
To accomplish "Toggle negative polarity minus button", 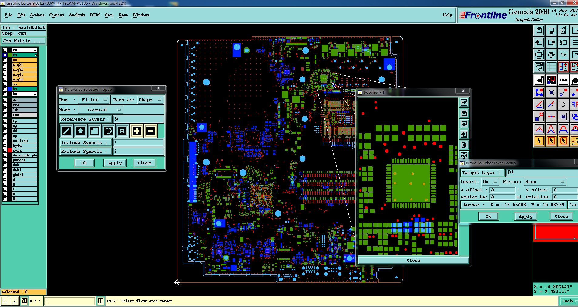I will 151,131.
